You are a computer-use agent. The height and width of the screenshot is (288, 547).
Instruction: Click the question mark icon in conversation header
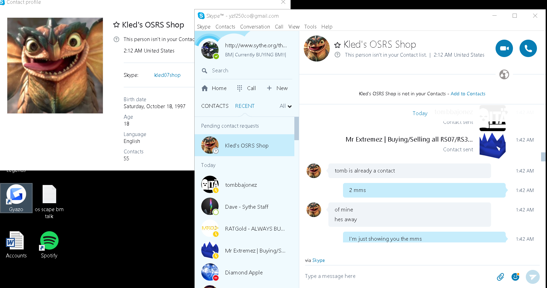point(337,55)
